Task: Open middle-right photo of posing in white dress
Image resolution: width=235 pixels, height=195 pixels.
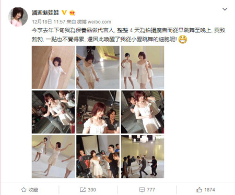Action: pos(143,112)
